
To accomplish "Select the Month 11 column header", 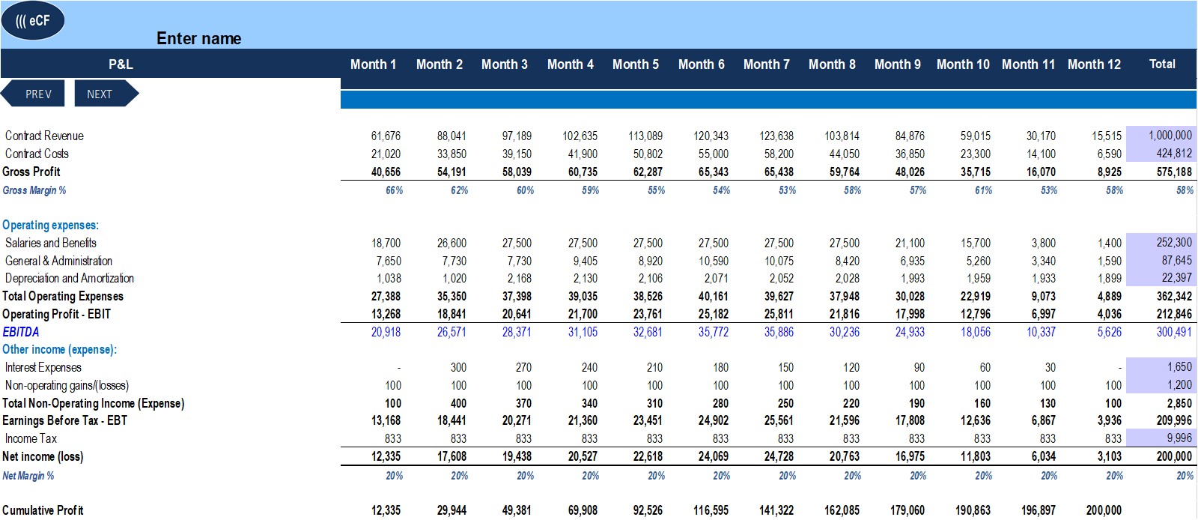I will pyautogui.click(x=1028, y=64).
